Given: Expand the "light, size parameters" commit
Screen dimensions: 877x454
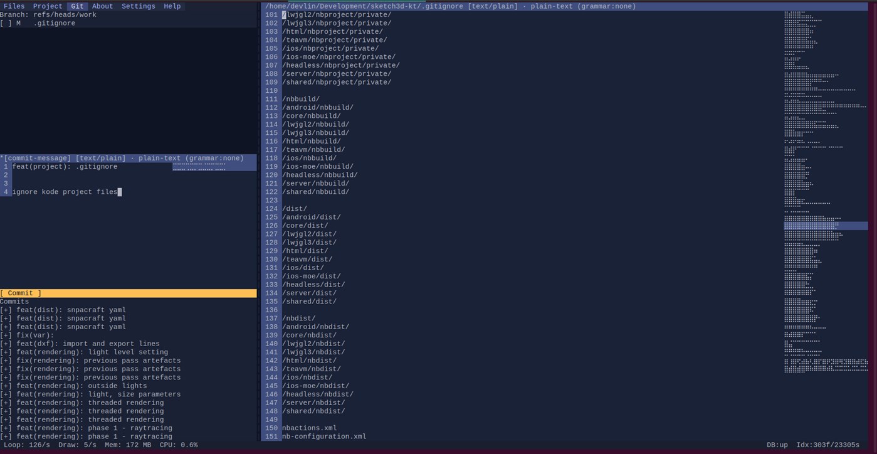Looking at the screenshot, I should (6, 394).
